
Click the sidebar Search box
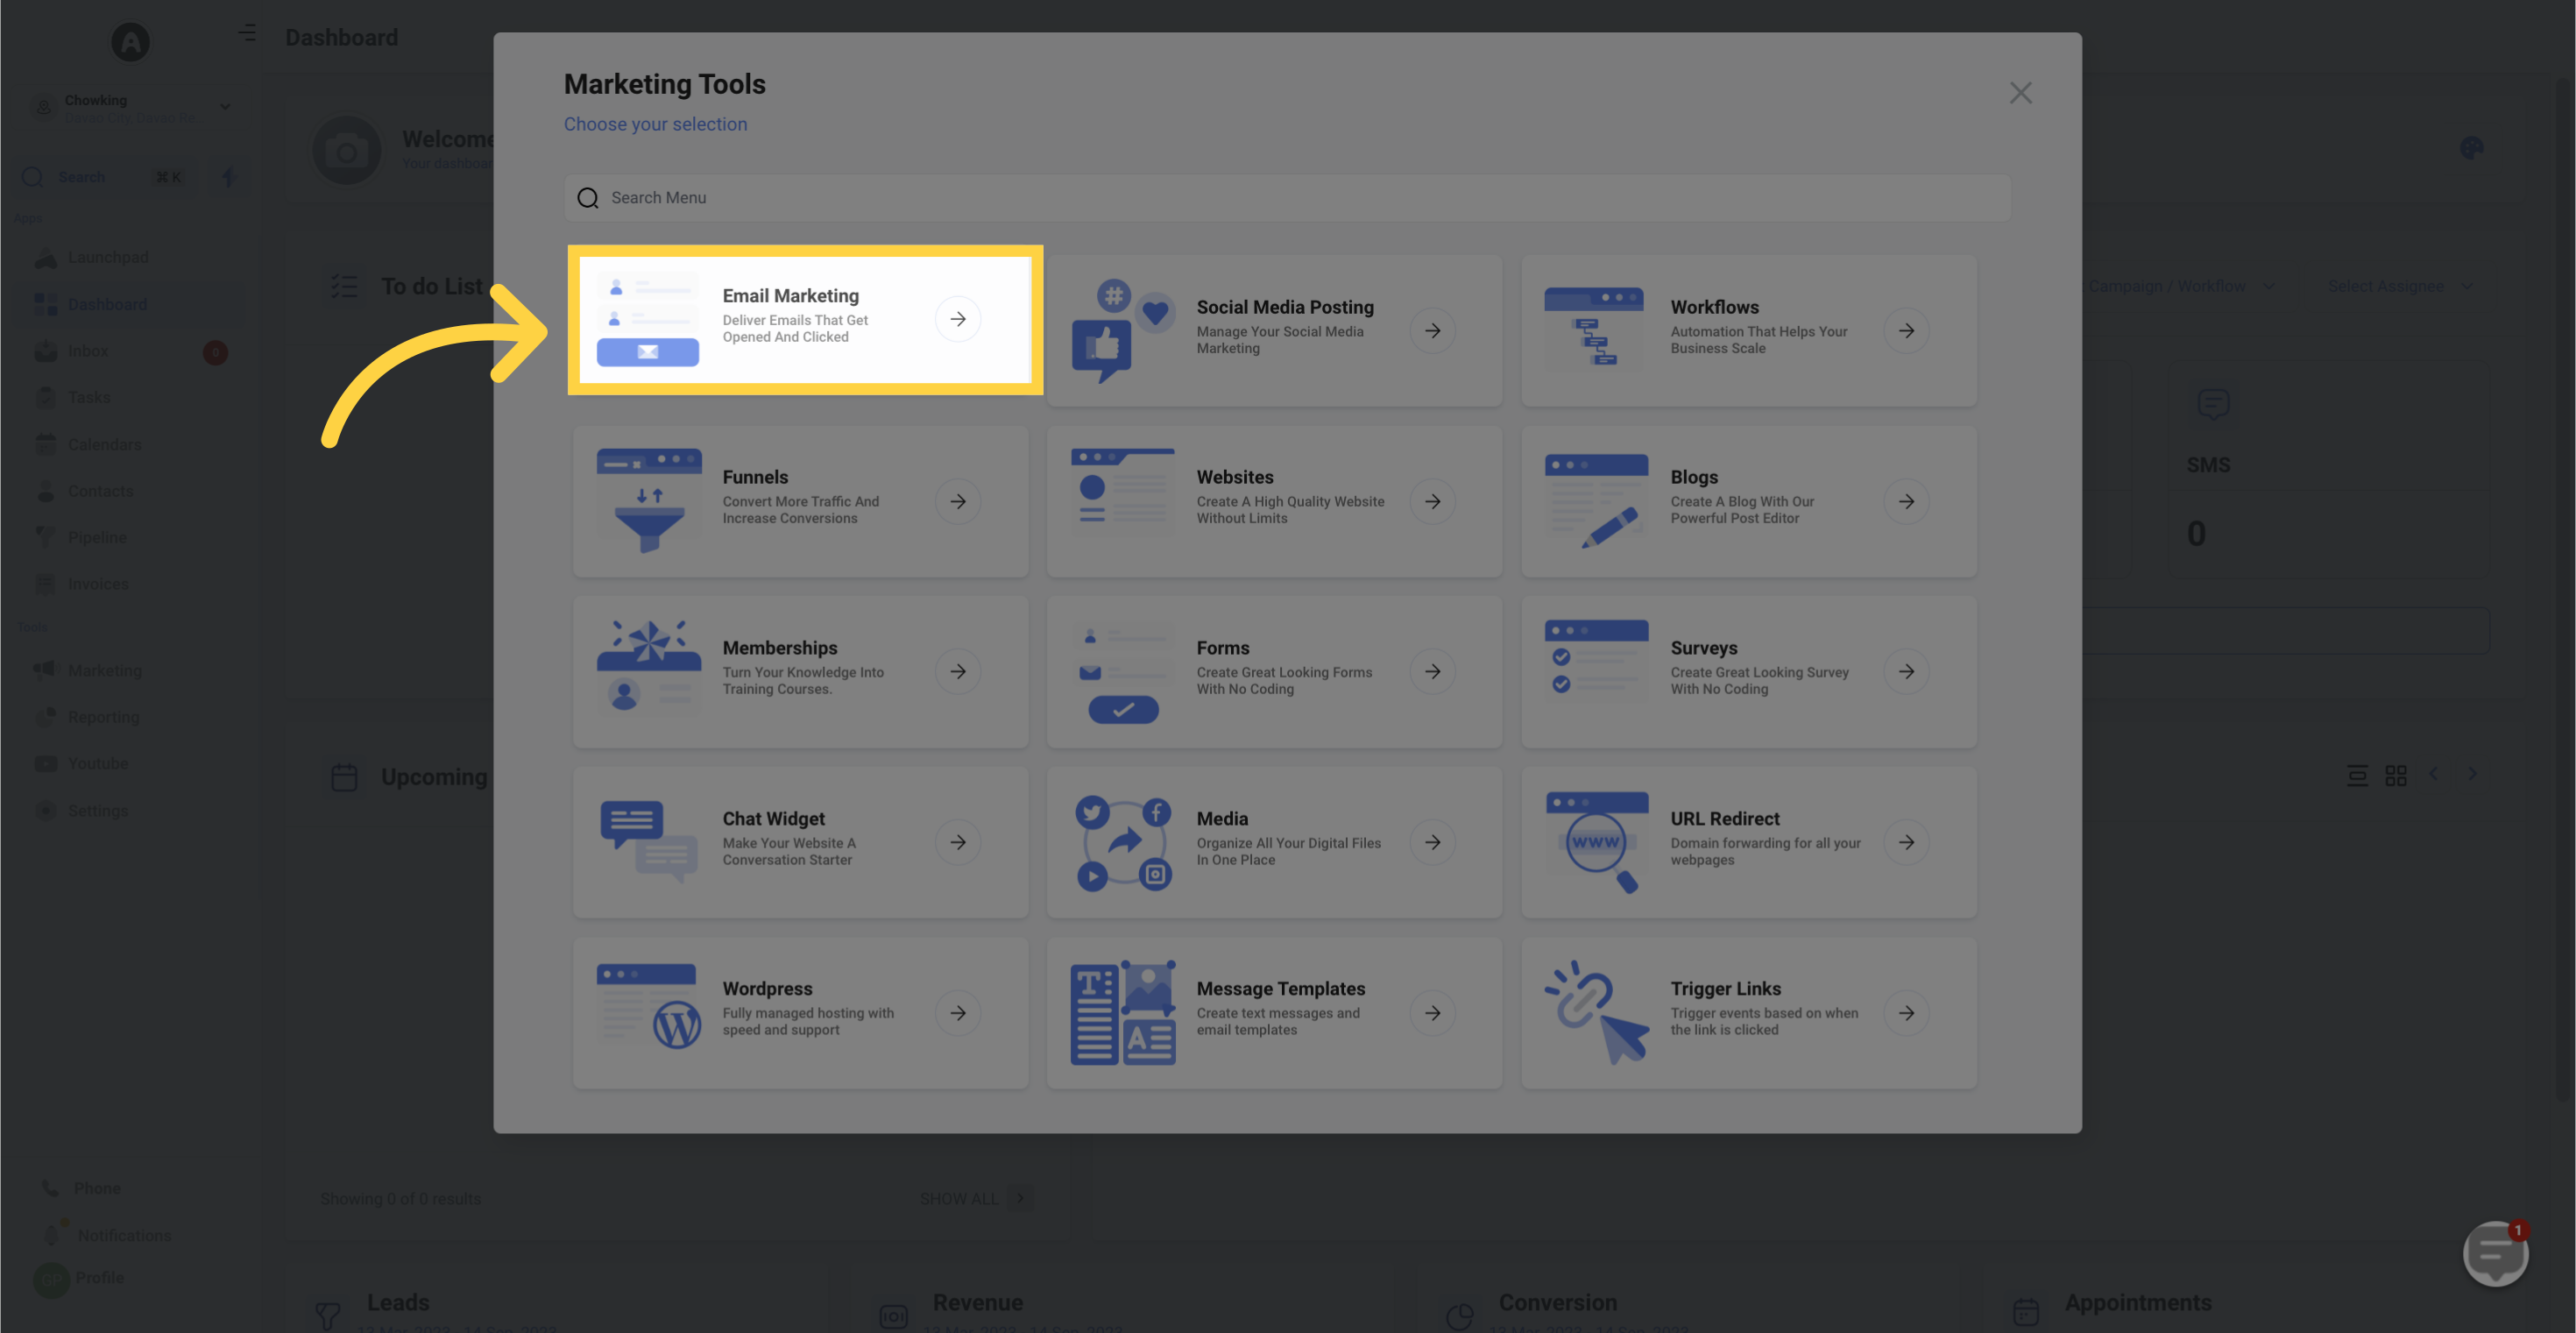[x=104, y=177]
